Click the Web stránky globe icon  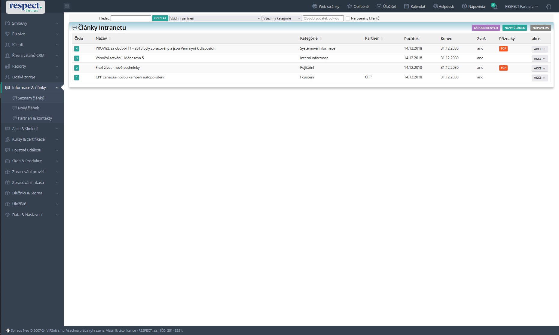click(x=315, y=6)
